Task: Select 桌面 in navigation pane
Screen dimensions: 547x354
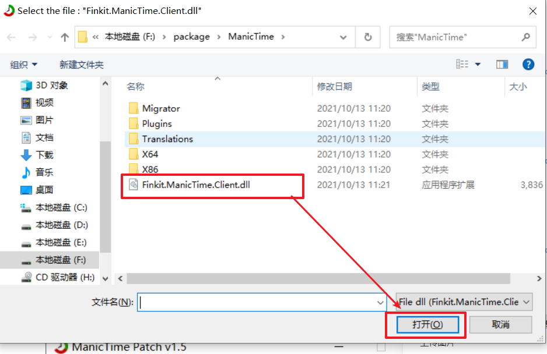Action: 37,190
